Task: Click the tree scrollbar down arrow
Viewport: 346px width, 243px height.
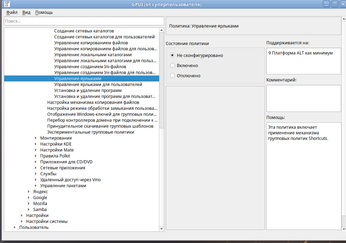Action: click(161, 229)
